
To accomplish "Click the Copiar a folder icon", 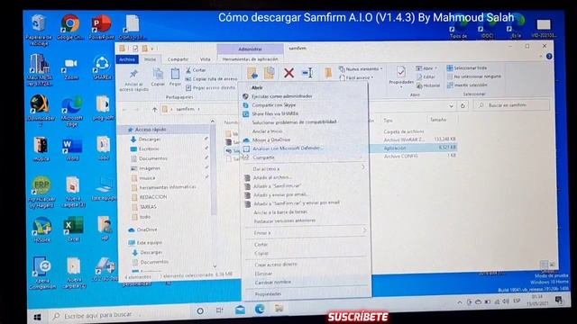I will (270, 73).
